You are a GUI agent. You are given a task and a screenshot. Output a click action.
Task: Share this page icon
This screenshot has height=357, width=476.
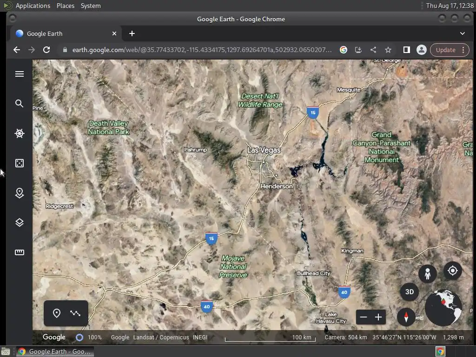373,50
